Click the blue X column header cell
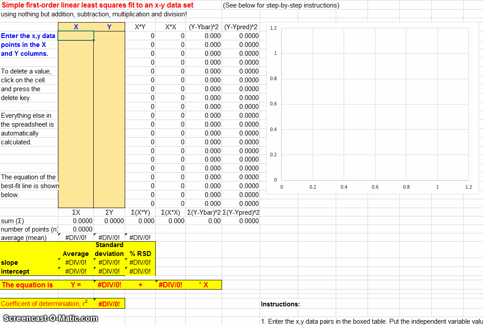This screenshot has height=325, width=483. [x=76, y=27]
